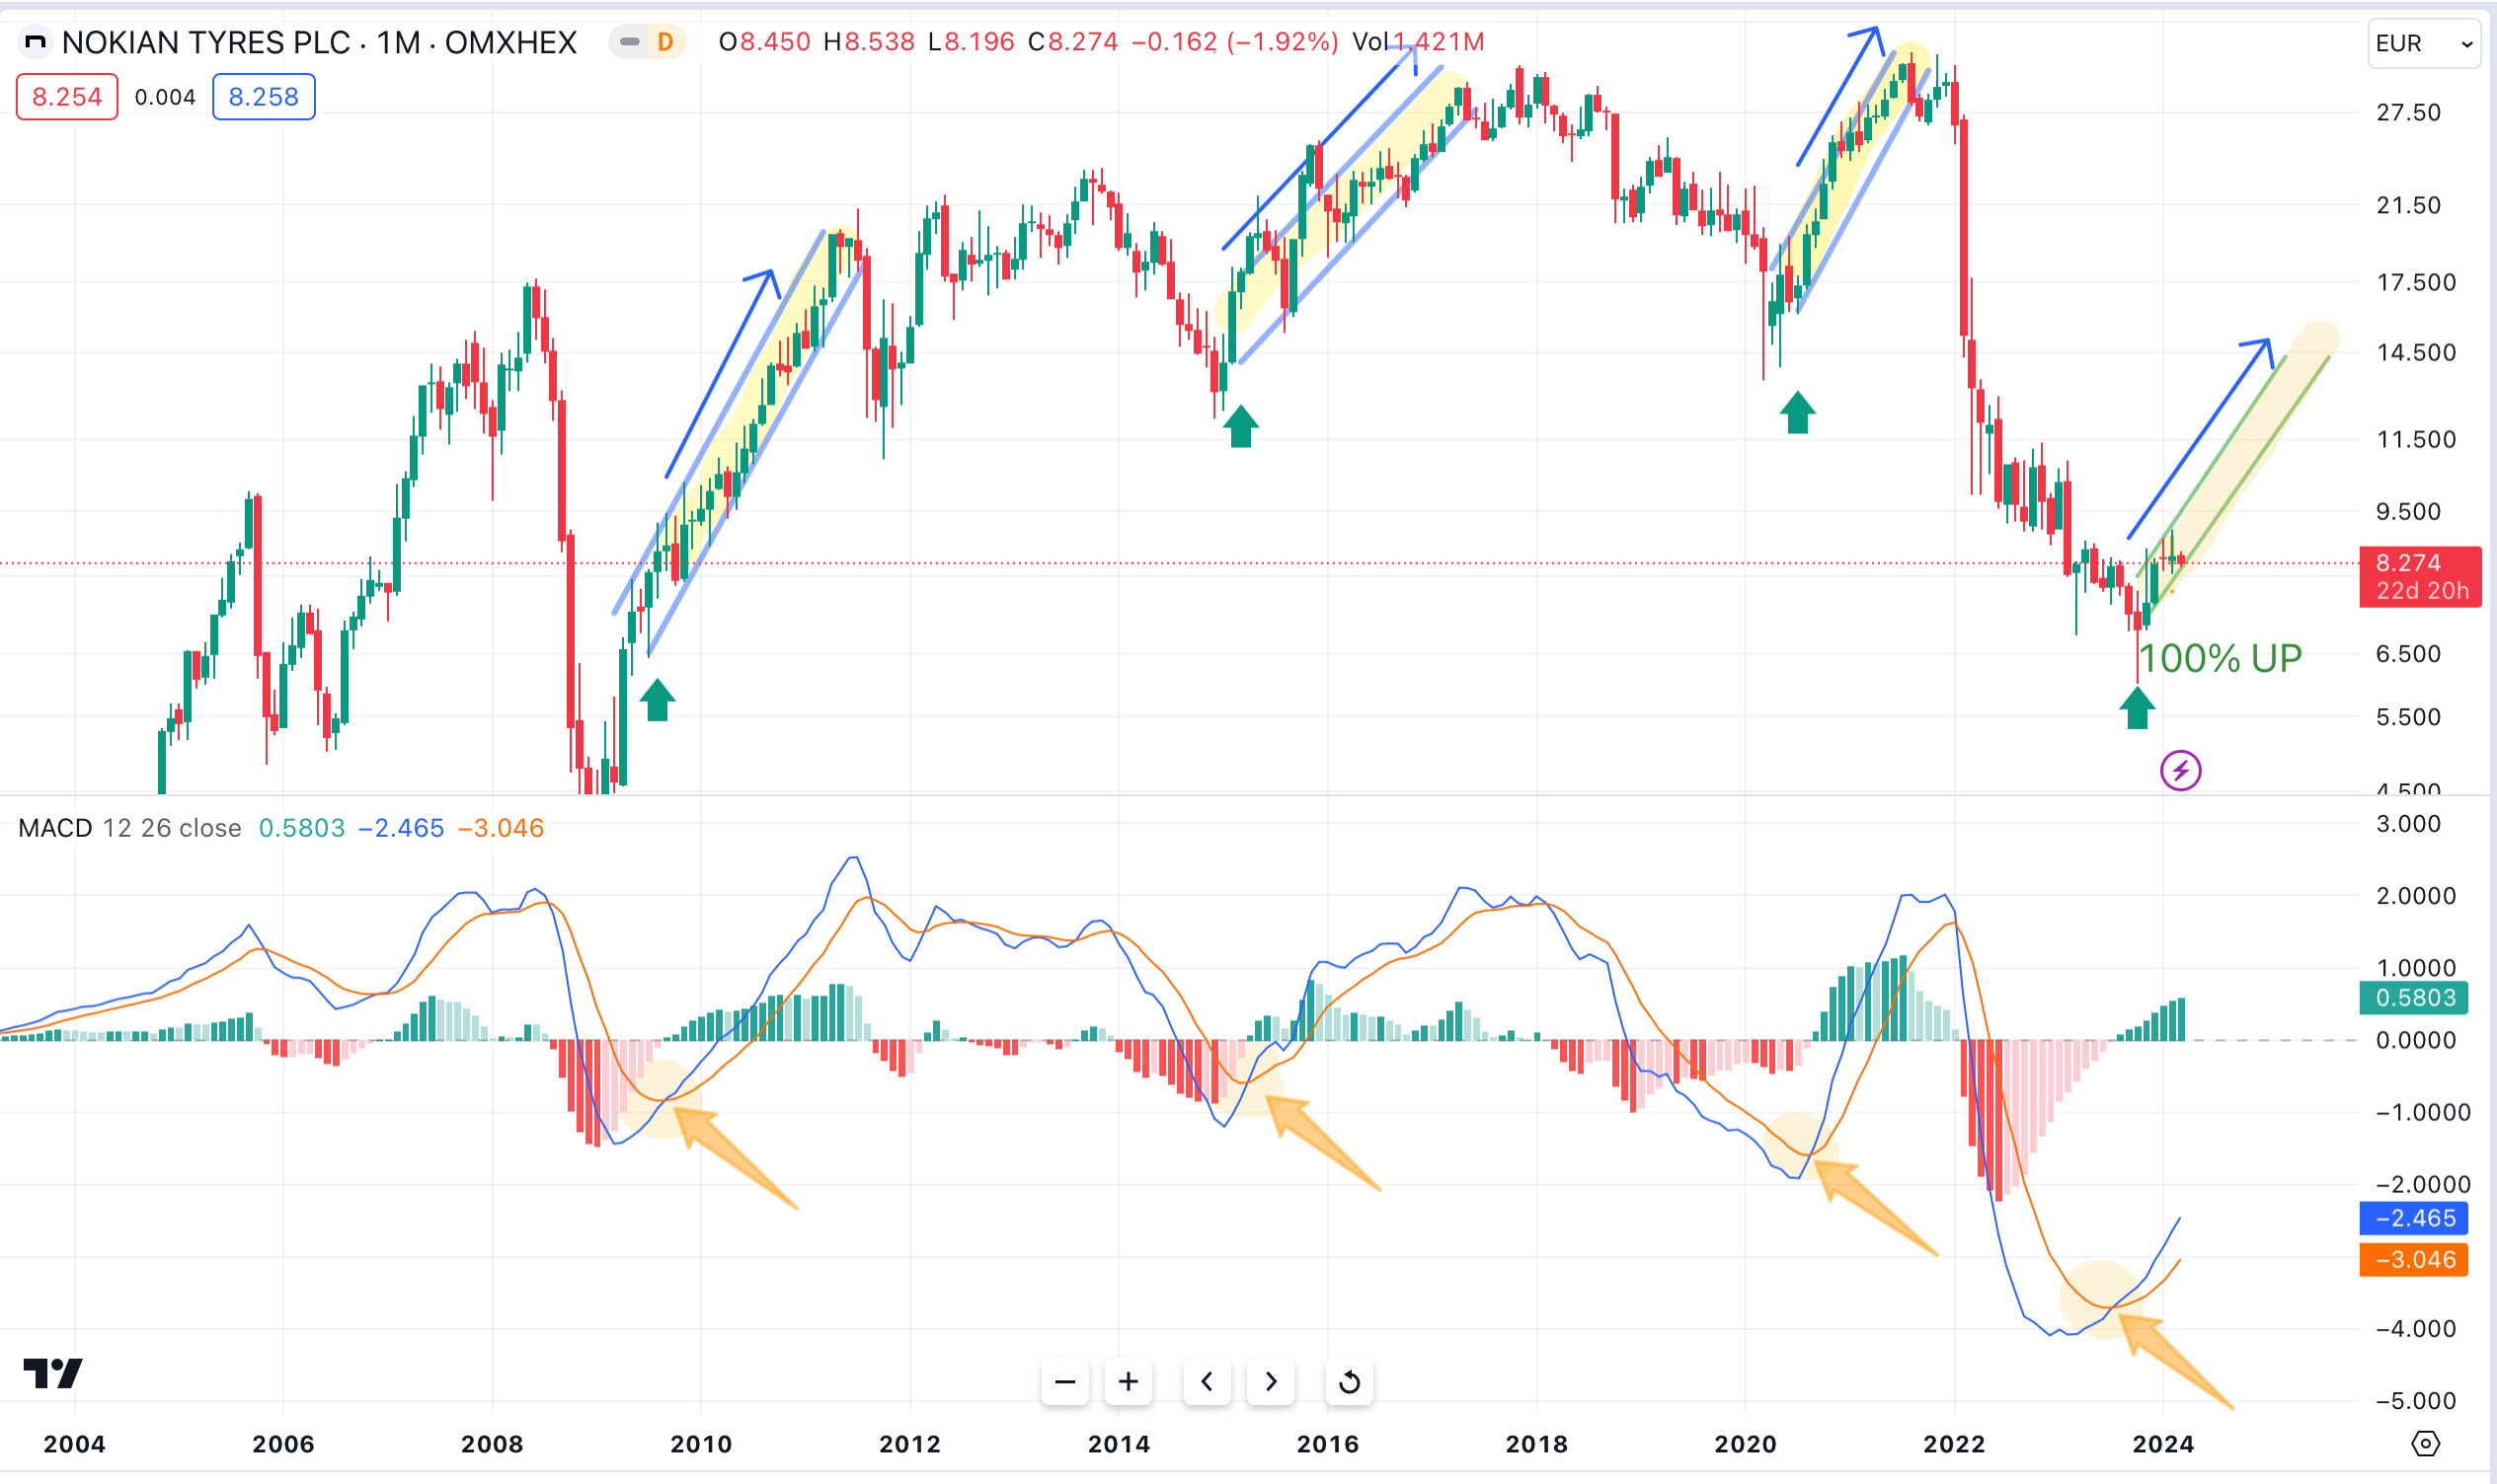This screenshot has width=2497, height=1484.
Task: Click the zoom out minus button
Action: click(1064, 1382)
